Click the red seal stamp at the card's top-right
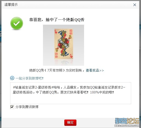This screenshot has width=141, height=128. pyautogui.click(x=71, y=32)
